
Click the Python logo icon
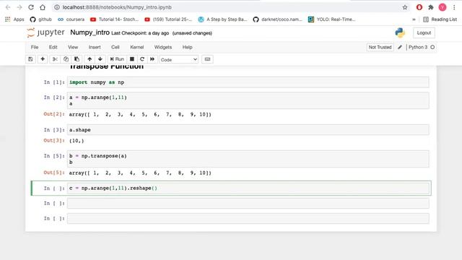click(x=400, y=32)
